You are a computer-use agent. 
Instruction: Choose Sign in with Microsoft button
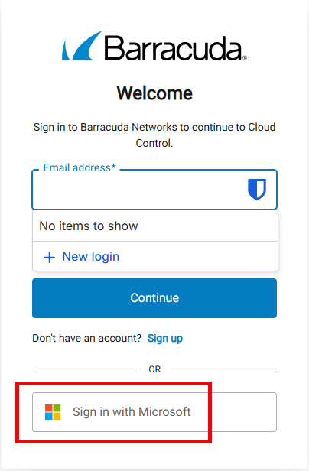(x=154, y=412)
